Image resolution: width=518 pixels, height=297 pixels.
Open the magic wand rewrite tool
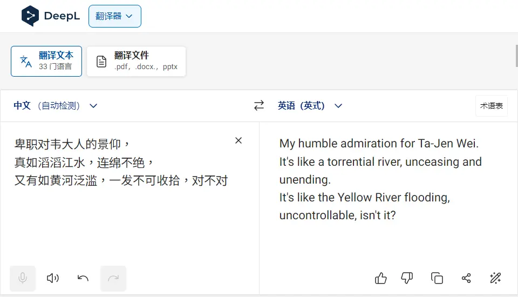point(495,278)
